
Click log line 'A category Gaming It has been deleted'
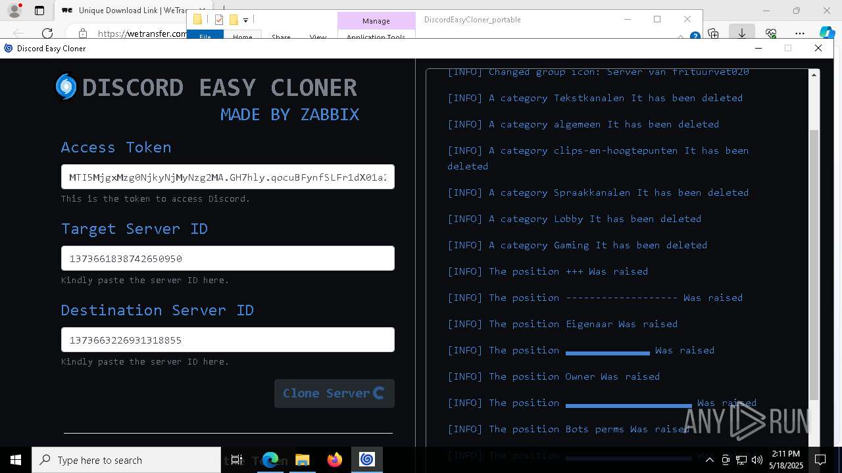coord(577,245)
